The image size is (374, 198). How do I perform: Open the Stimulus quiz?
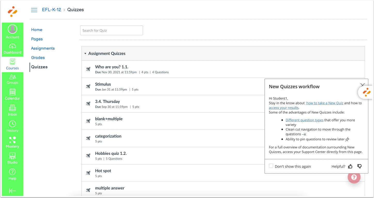click(103, 84)
